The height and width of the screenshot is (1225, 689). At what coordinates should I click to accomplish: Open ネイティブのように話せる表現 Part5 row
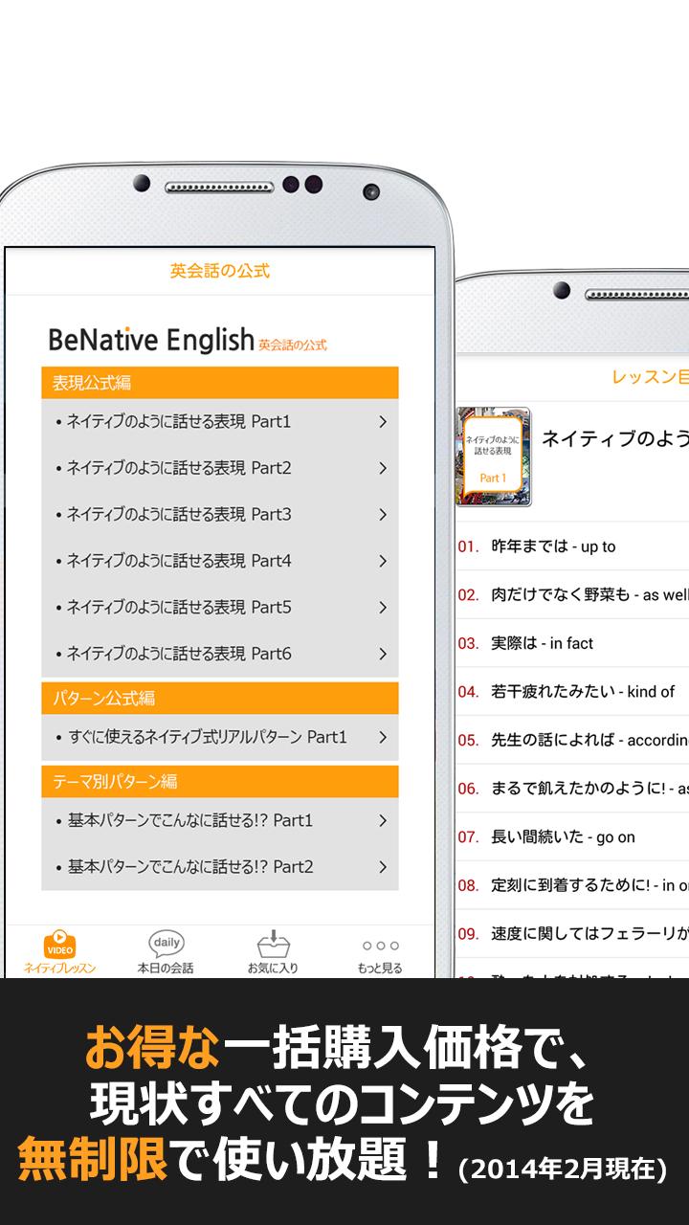220,607
